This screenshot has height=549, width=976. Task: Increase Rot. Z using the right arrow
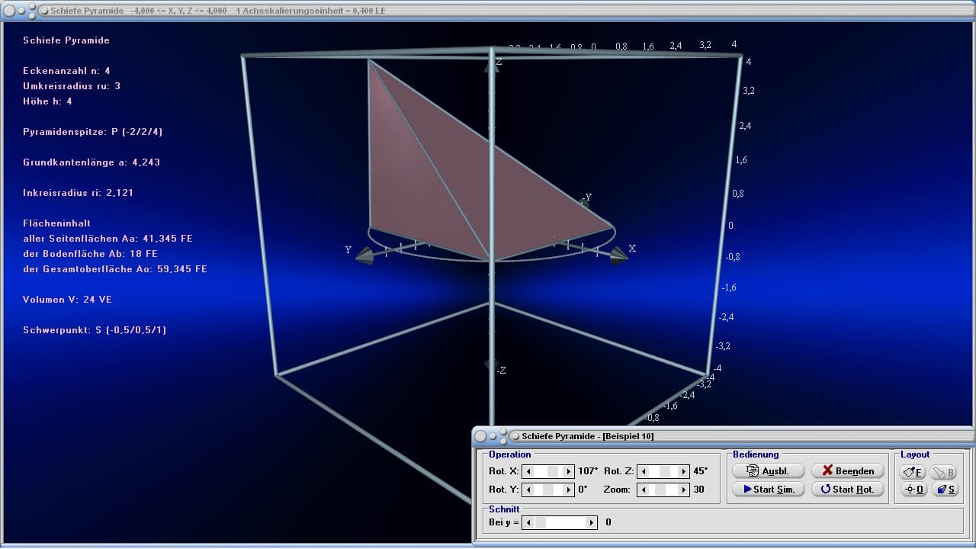[683, 471]
